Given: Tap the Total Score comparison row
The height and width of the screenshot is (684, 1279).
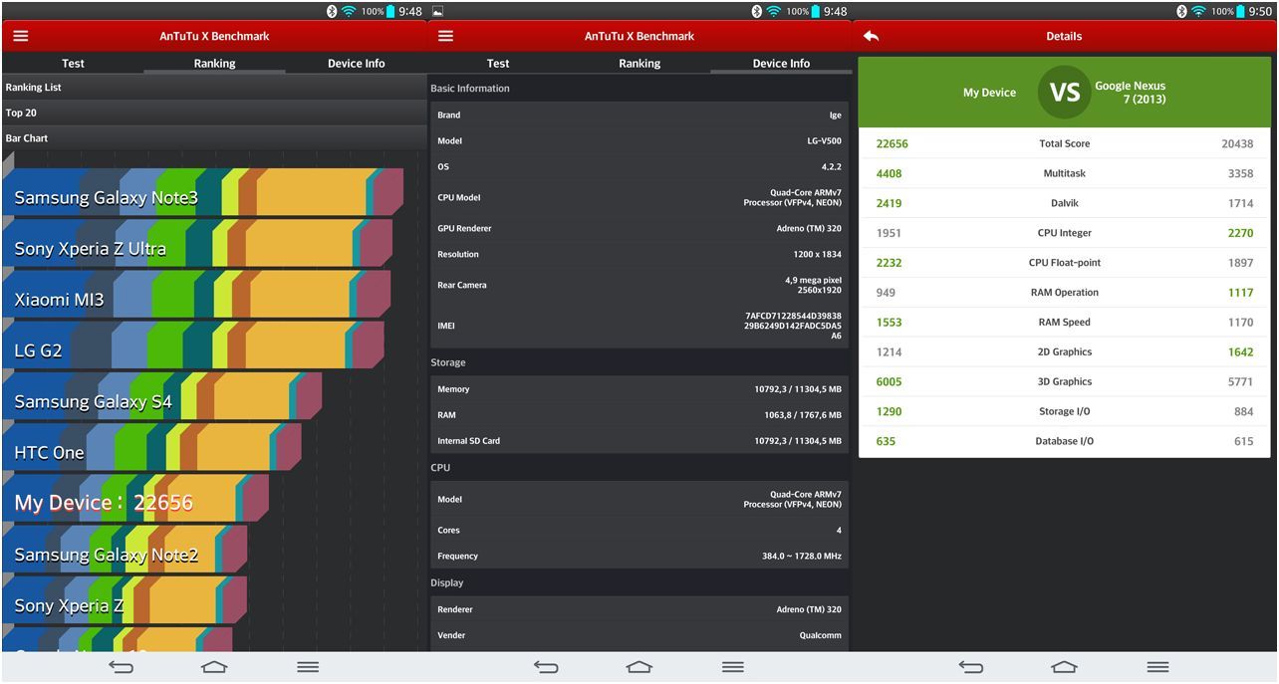Looking at the screenshot, I should point(1064,143).
